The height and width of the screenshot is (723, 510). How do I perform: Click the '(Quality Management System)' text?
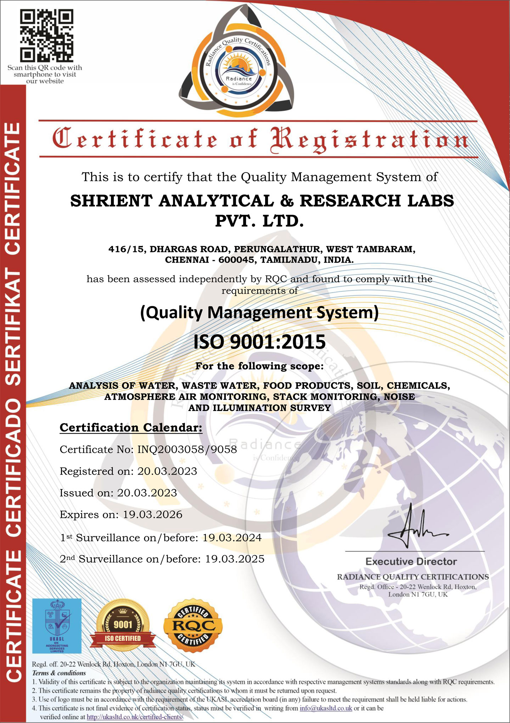[259, 313]
